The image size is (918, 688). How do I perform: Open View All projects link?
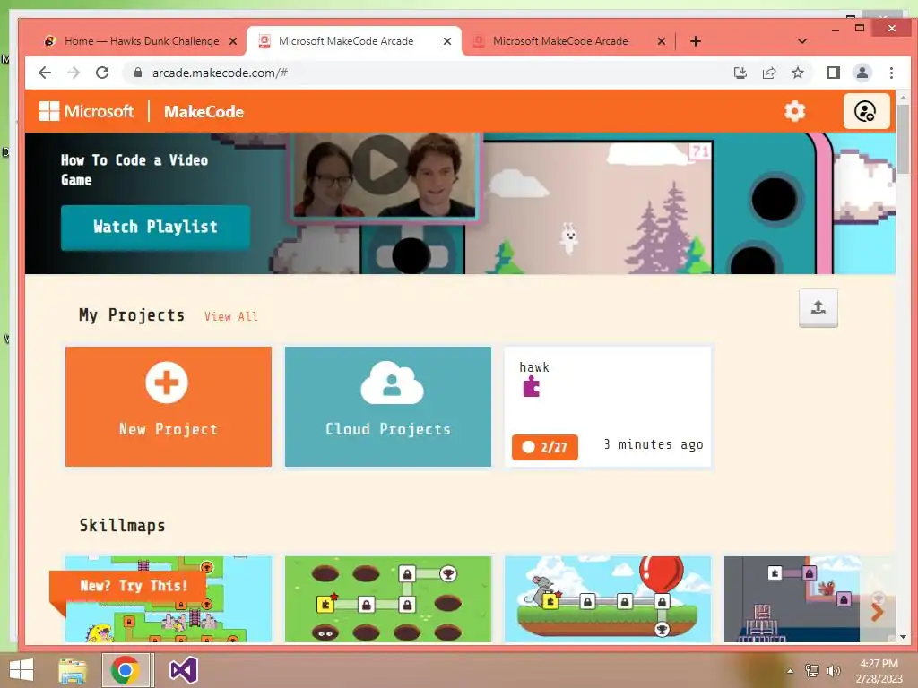click(x=230, y=316)
